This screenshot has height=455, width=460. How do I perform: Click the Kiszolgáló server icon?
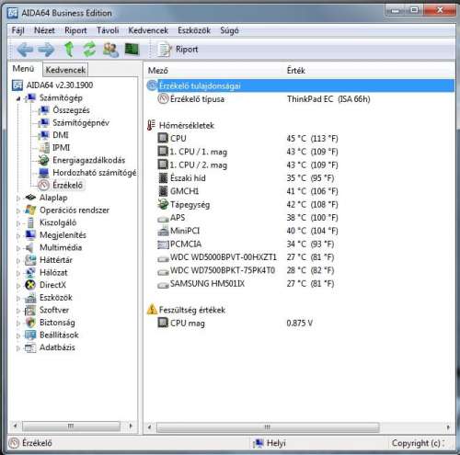point(30,222)
